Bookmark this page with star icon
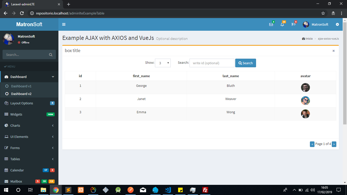Image resolution: width=347 pixels, height=195 pixels. tap(323, 13)
